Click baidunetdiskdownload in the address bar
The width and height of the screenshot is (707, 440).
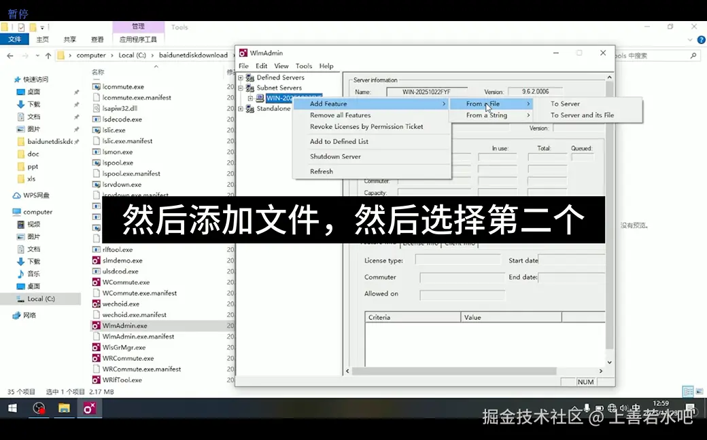pyautogui.click(x=193, y=56)
